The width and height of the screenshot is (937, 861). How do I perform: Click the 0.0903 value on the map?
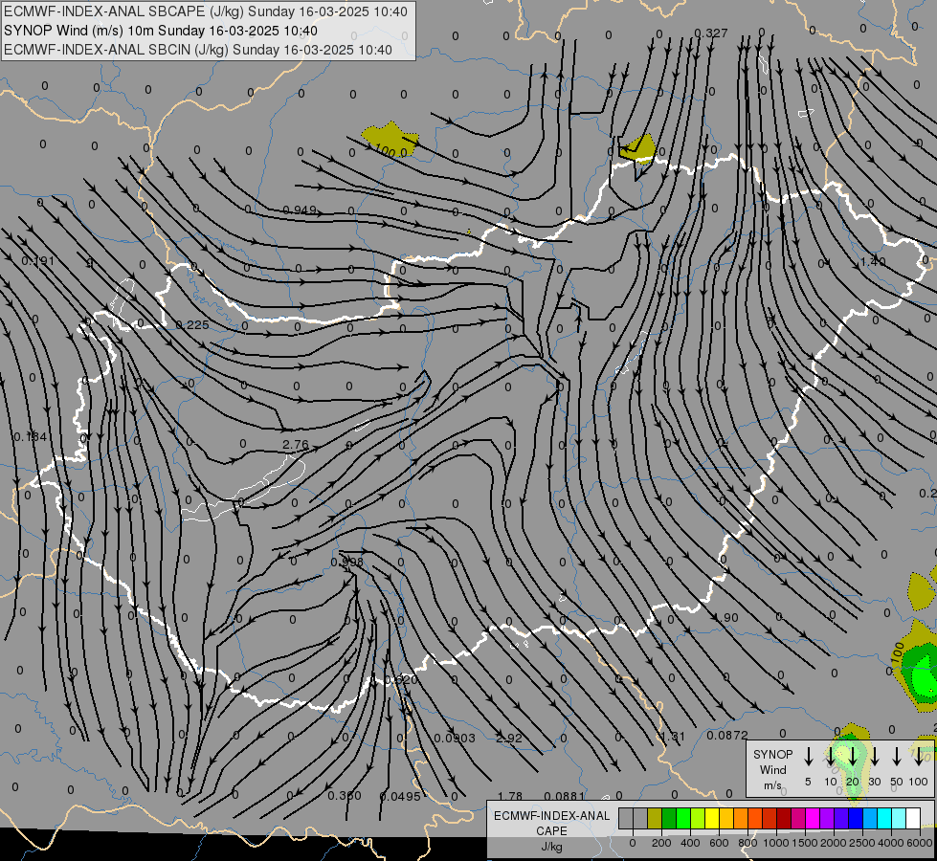pyautogui.click(x=455, y=738)
